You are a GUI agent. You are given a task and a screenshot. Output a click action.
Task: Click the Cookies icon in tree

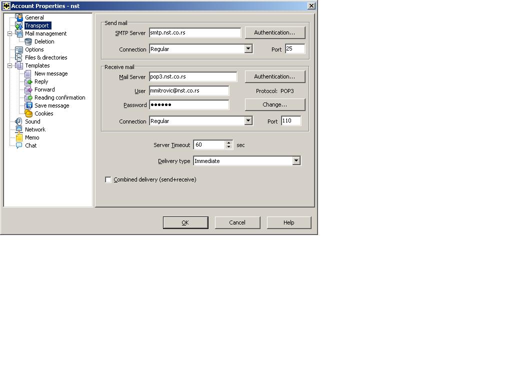[28, 113]
